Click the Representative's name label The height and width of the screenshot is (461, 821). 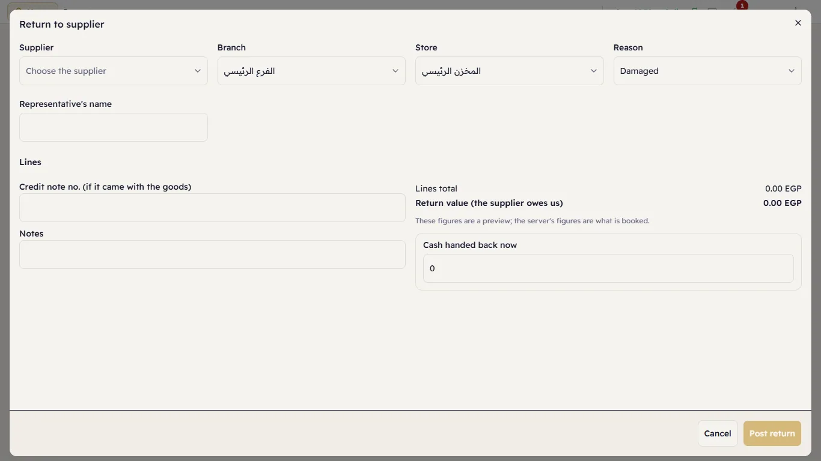(x=66, y=104)
